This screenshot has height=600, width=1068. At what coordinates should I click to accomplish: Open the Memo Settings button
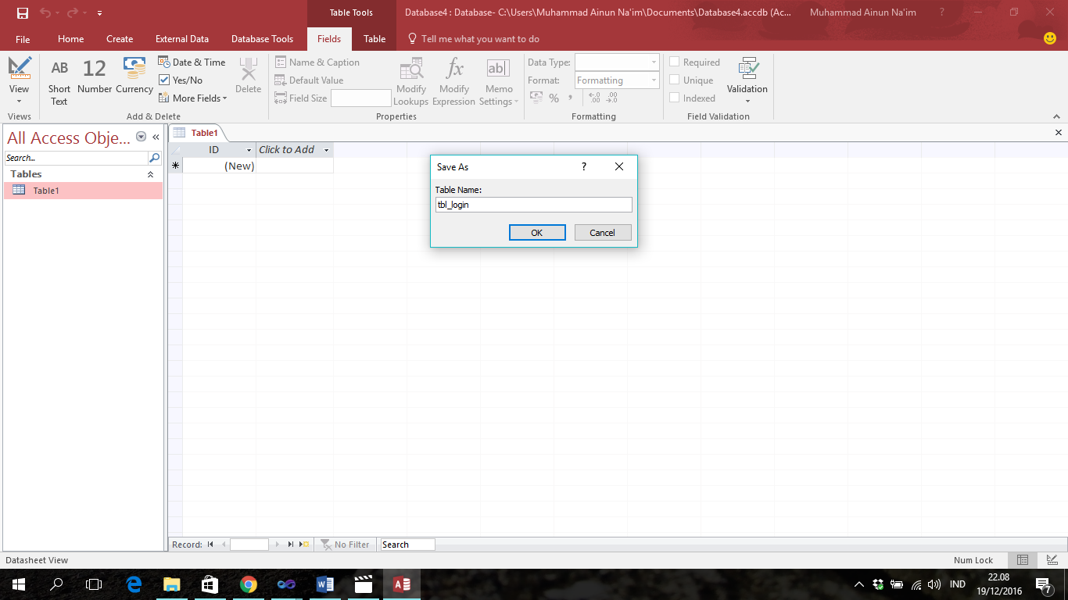point(499,81)
